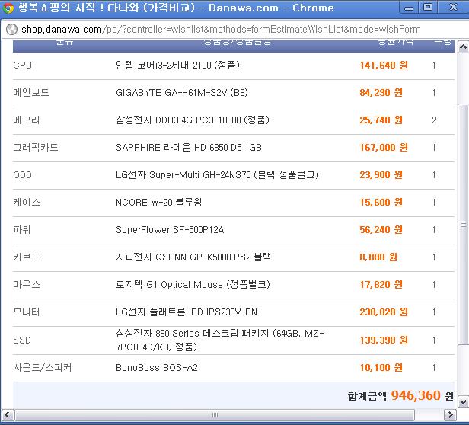Viewport: 469px width, 425px height.
Task: Click the SSD category label
Action: click(x=22, y=340)
